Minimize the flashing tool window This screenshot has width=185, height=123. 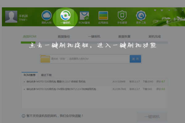176,10
